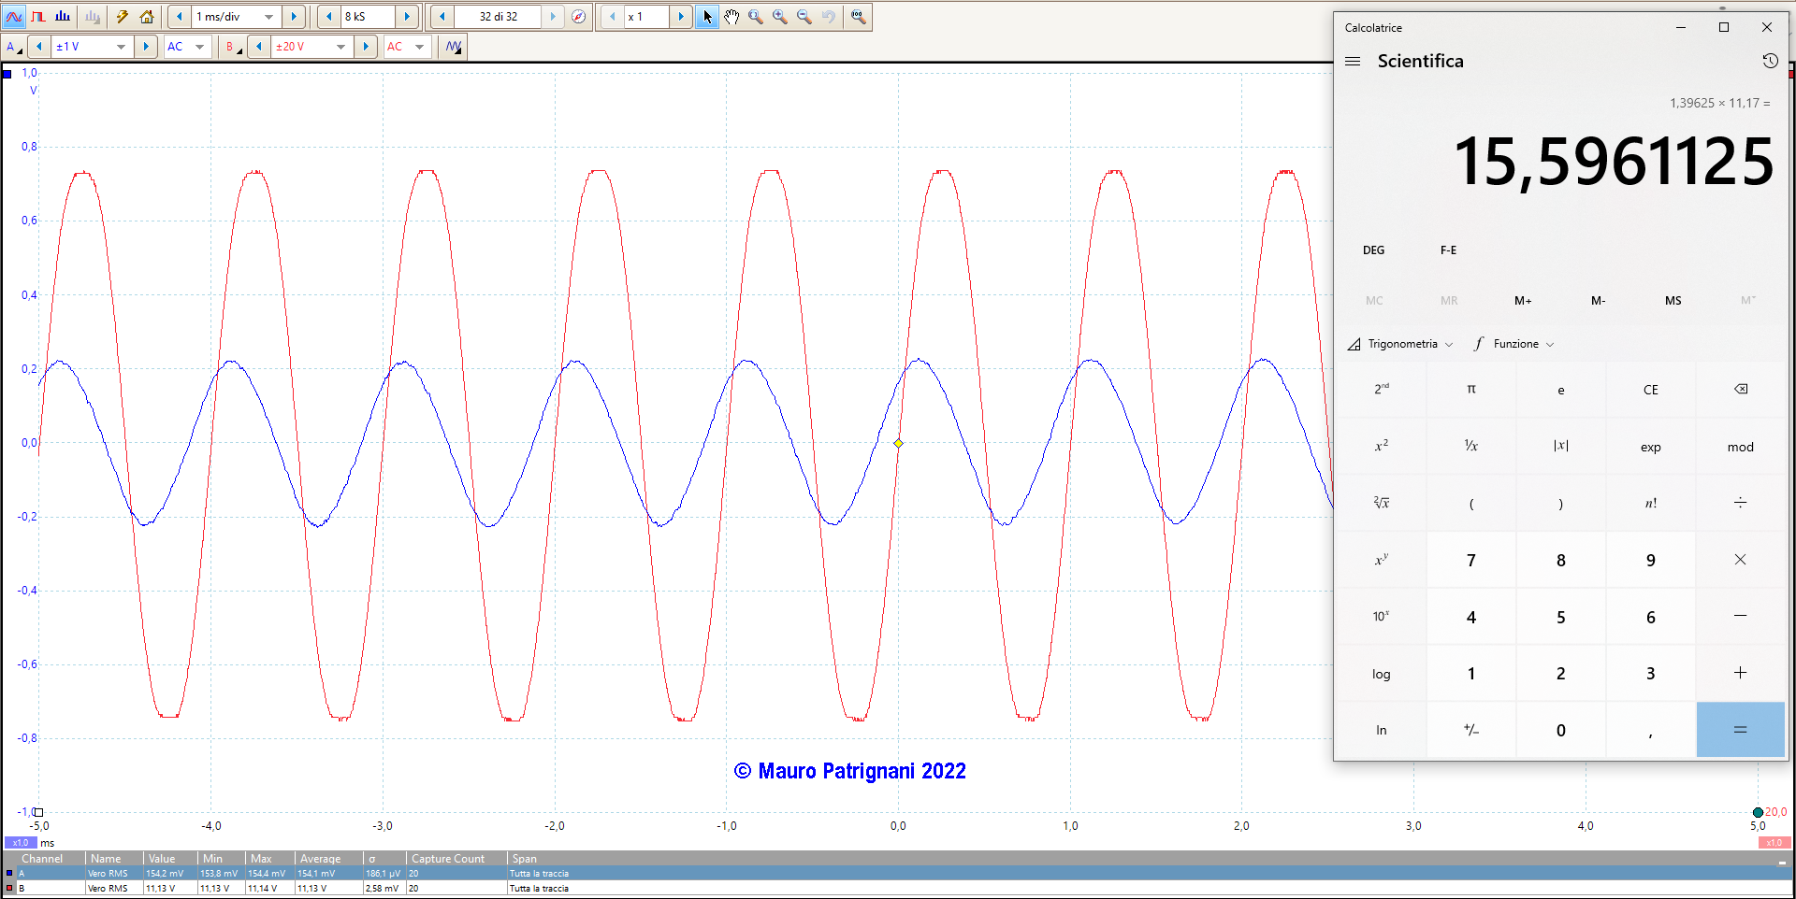Switch to spectrum mode
The image size is (1796, 899).
[63, 17]
